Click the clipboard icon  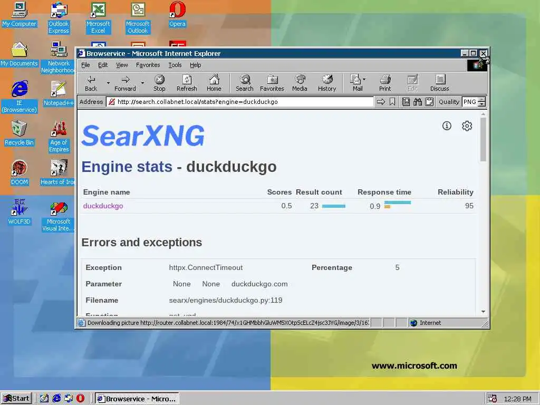tap(429, 102)
